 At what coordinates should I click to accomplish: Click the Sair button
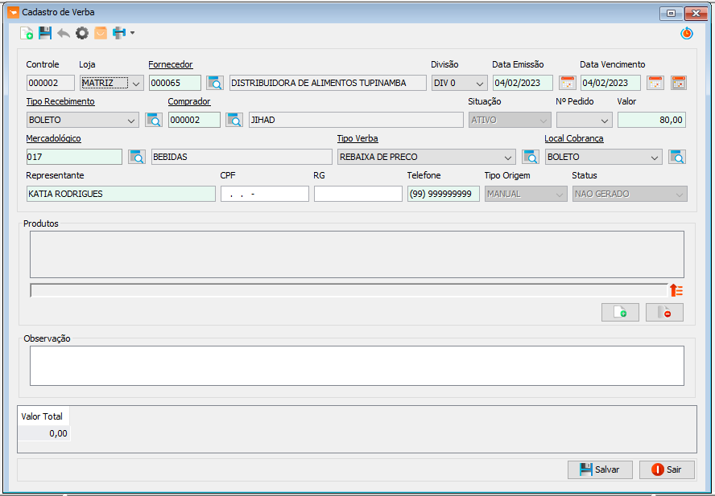[x=667, y=469]
